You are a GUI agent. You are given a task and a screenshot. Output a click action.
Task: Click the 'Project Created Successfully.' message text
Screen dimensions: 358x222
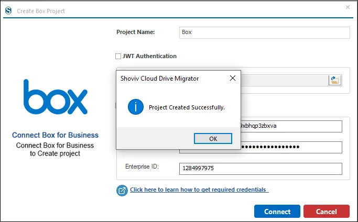(187, 107)
